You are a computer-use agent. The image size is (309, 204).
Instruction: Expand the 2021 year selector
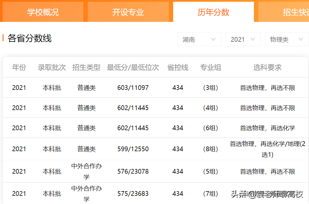(243, 39)
